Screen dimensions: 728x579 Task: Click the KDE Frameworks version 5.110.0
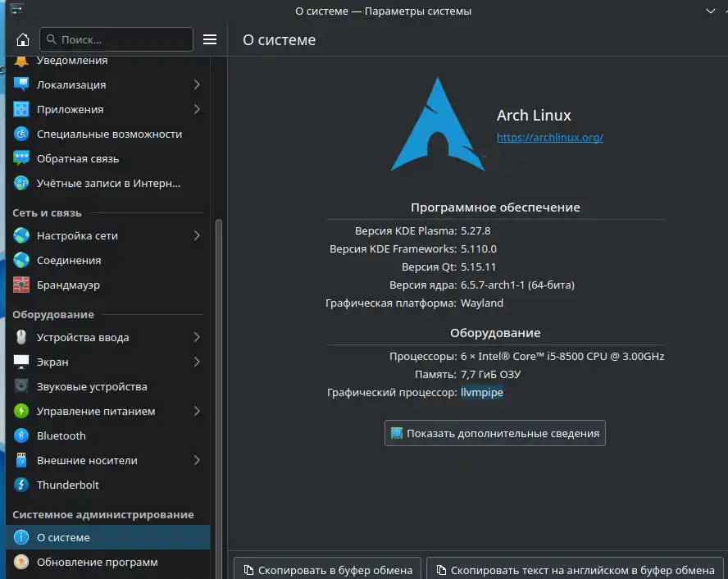[x=478, y=248]
